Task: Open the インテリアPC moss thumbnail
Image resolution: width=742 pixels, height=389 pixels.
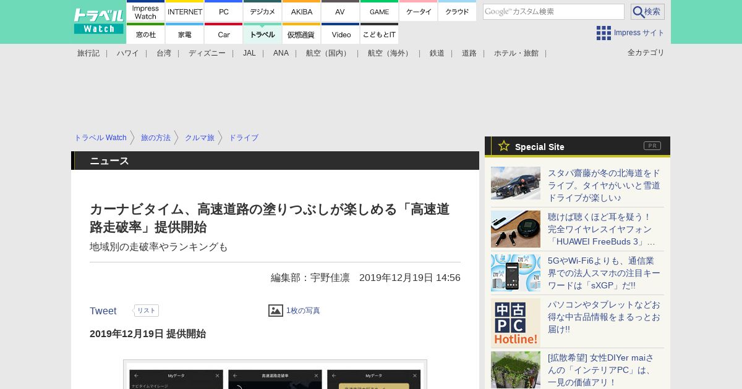Action: pos(516,370)
